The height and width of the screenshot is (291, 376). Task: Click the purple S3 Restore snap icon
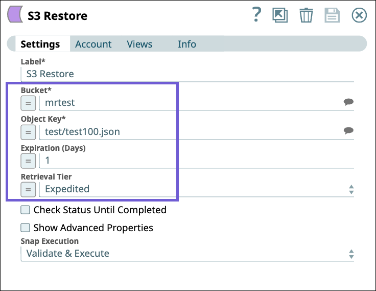[x=14, y=15]
